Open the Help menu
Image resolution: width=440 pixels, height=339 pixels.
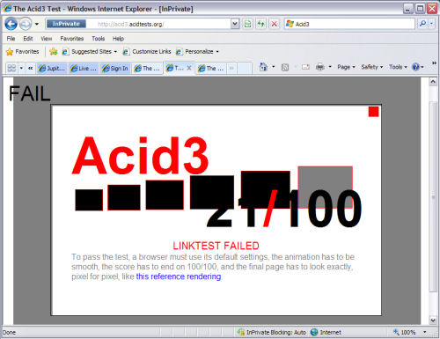coord(118,39)
